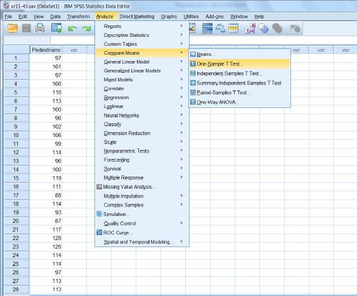
Task: Select One-Sample T Test menu entry
Action: (x=240, y=64)
